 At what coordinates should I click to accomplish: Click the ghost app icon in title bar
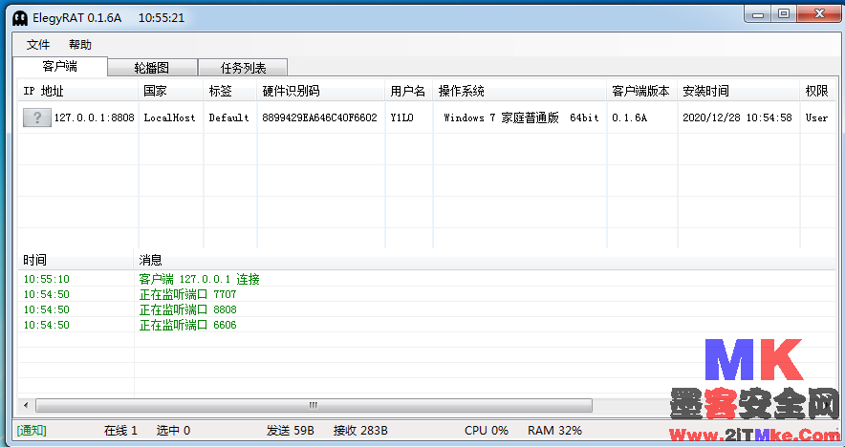(19, 18)
